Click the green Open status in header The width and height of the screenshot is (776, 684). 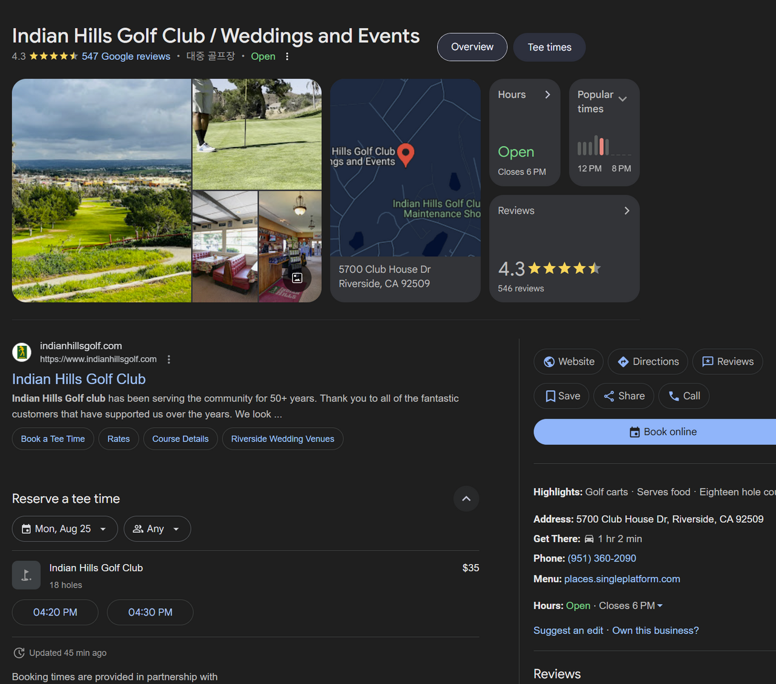click(x=263, y=56)
